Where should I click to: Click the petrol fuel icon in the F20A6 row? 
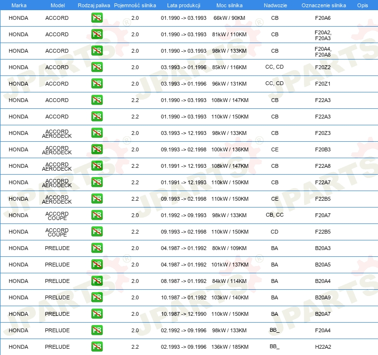97,18
